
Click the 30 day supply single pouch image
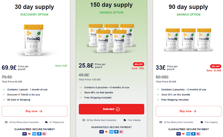(34, 40)
